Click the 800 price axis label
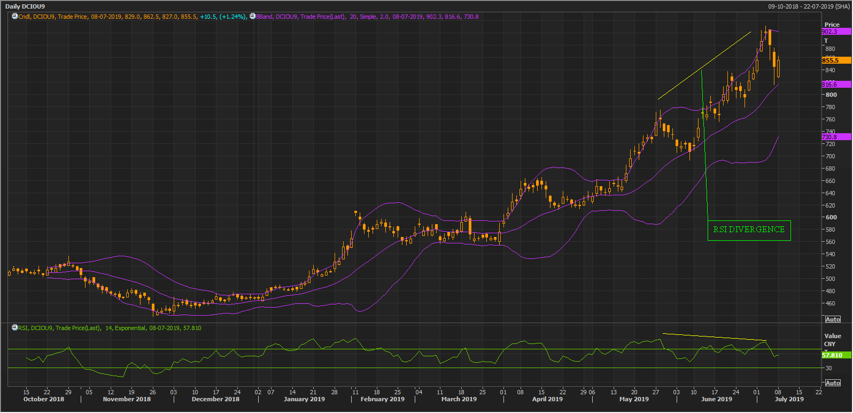The image size is (853, 413). pos(831,95)
